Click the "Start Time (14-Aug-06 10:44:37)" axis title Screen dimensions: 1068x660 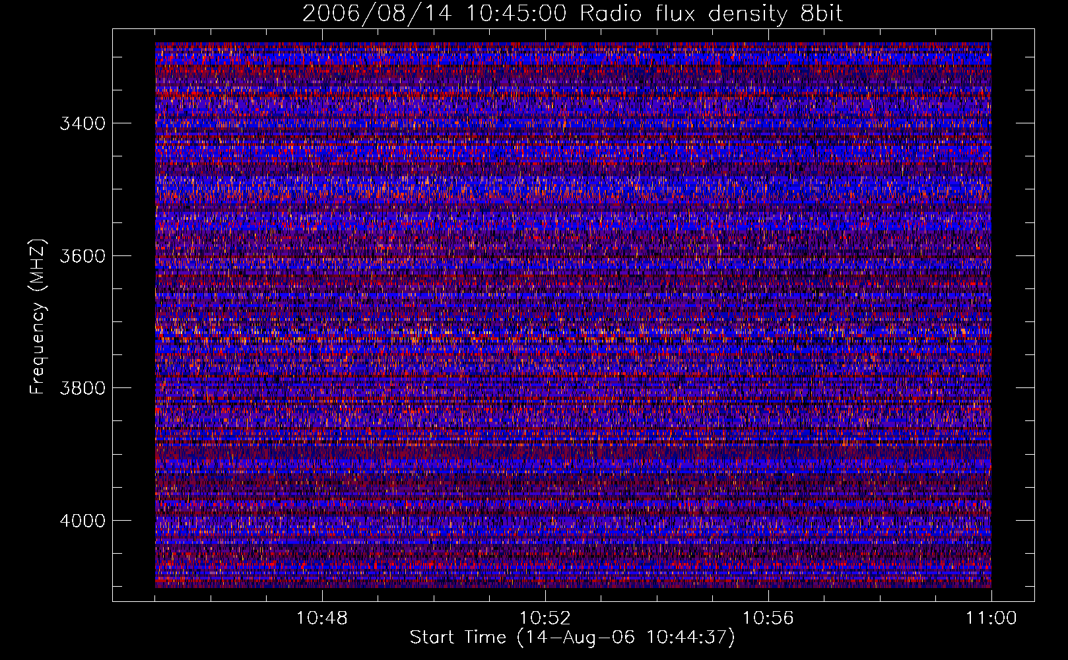coord(572,638)
